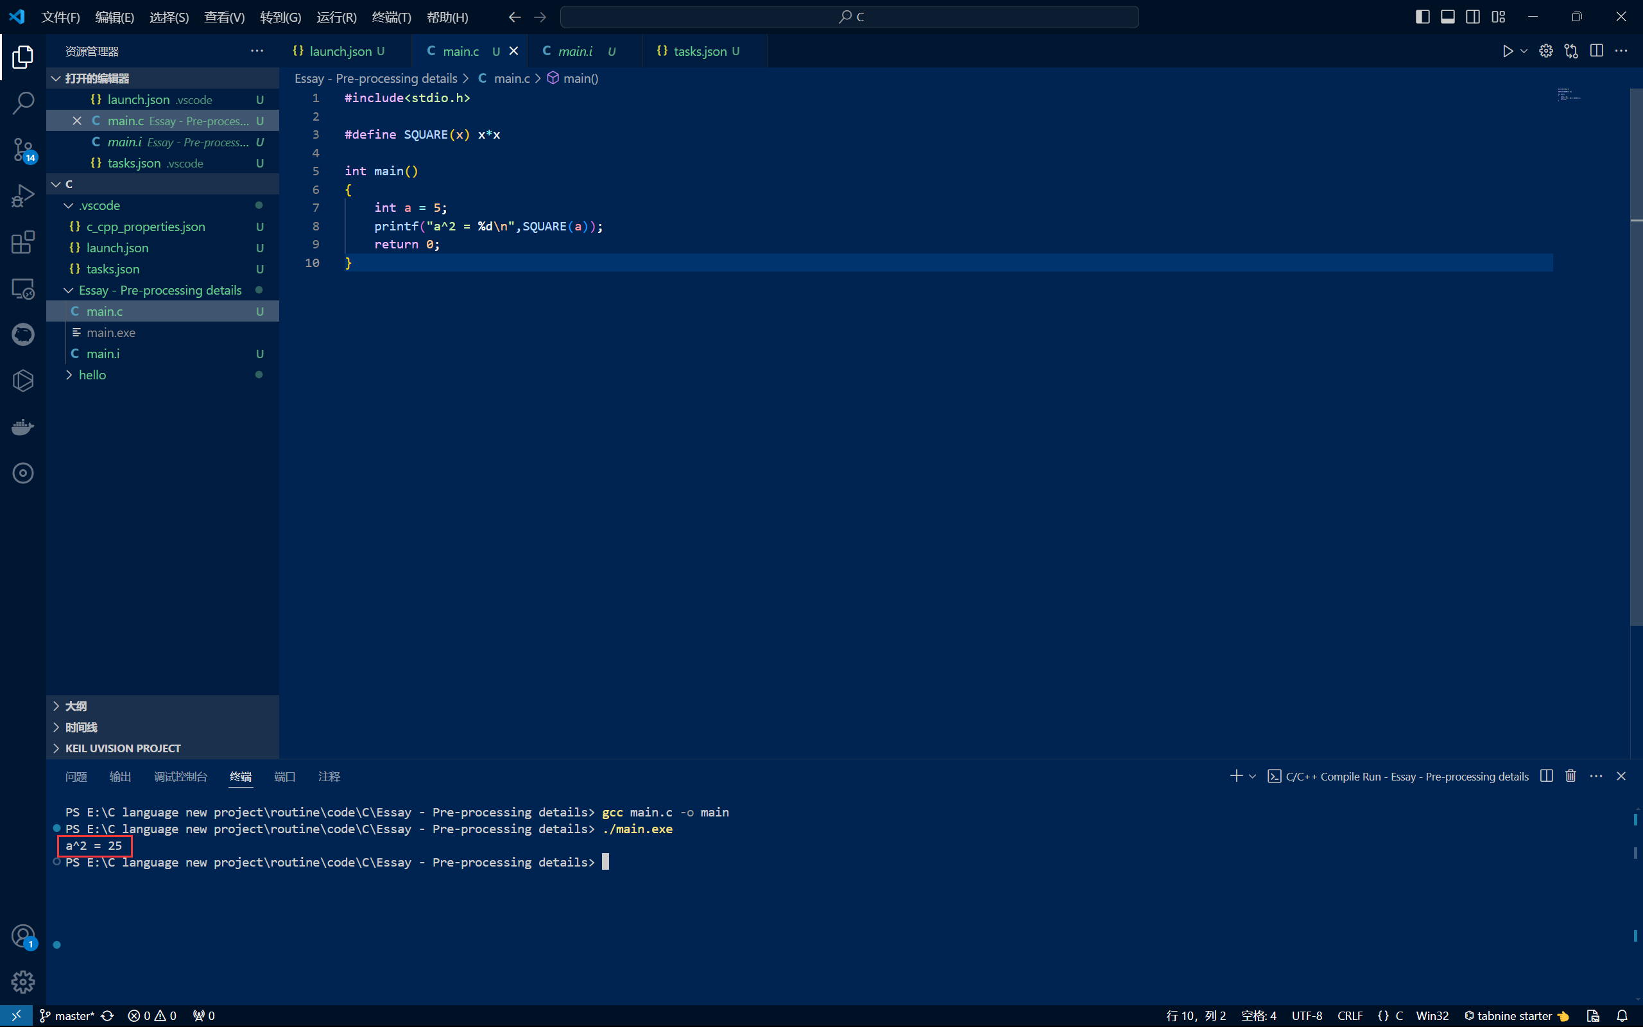Switch to the tasks.json editor tab
The height and width of the screenshot is (1027, 1643).
tap(705, 51)
